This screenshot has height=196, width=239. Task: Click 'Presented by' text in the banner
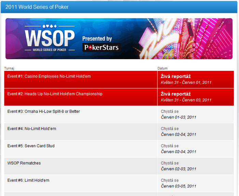click(97, 39)
